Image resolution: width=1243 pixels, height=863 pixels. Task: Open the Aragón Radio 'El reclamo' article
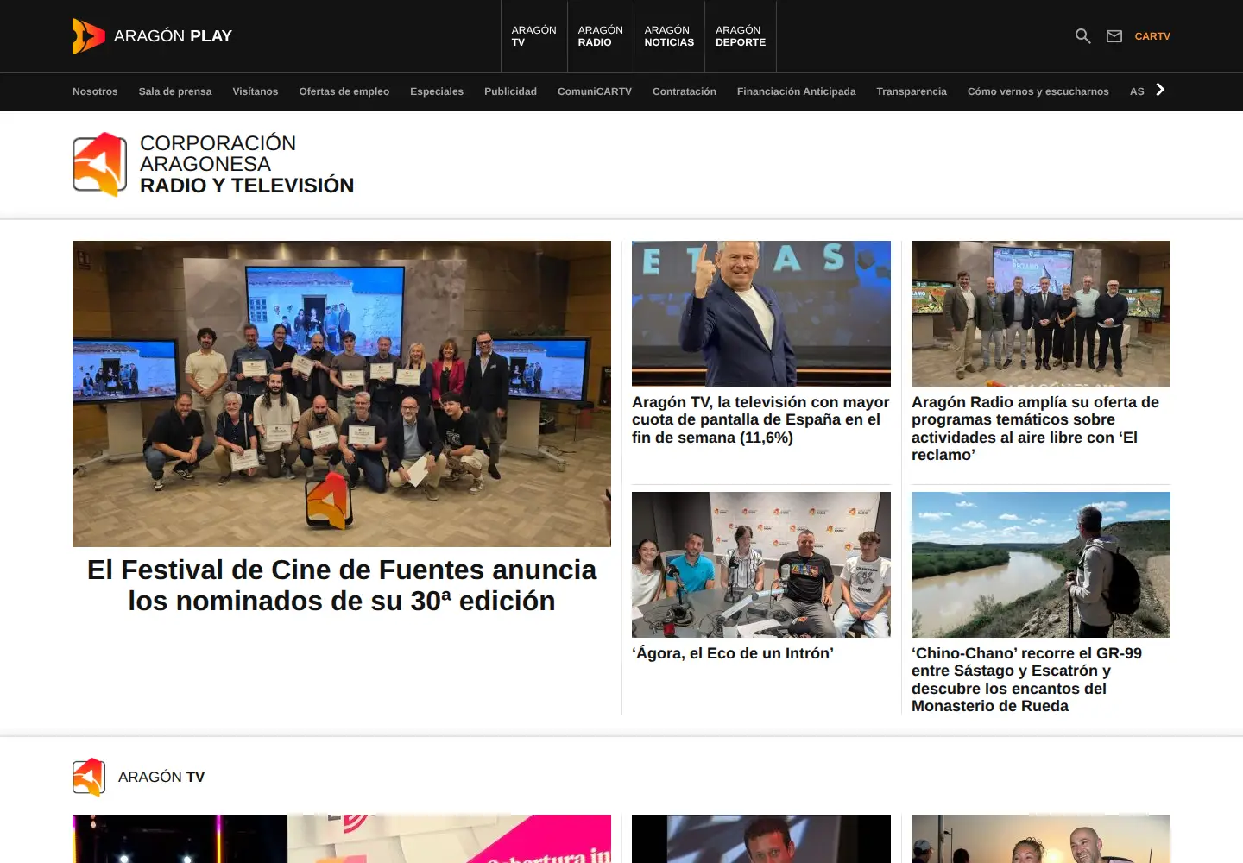[1036, 428]
